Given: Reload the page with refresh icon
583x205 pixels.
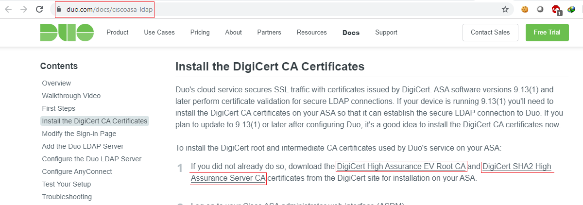Looking at the screenshot, I should point(39,9).
